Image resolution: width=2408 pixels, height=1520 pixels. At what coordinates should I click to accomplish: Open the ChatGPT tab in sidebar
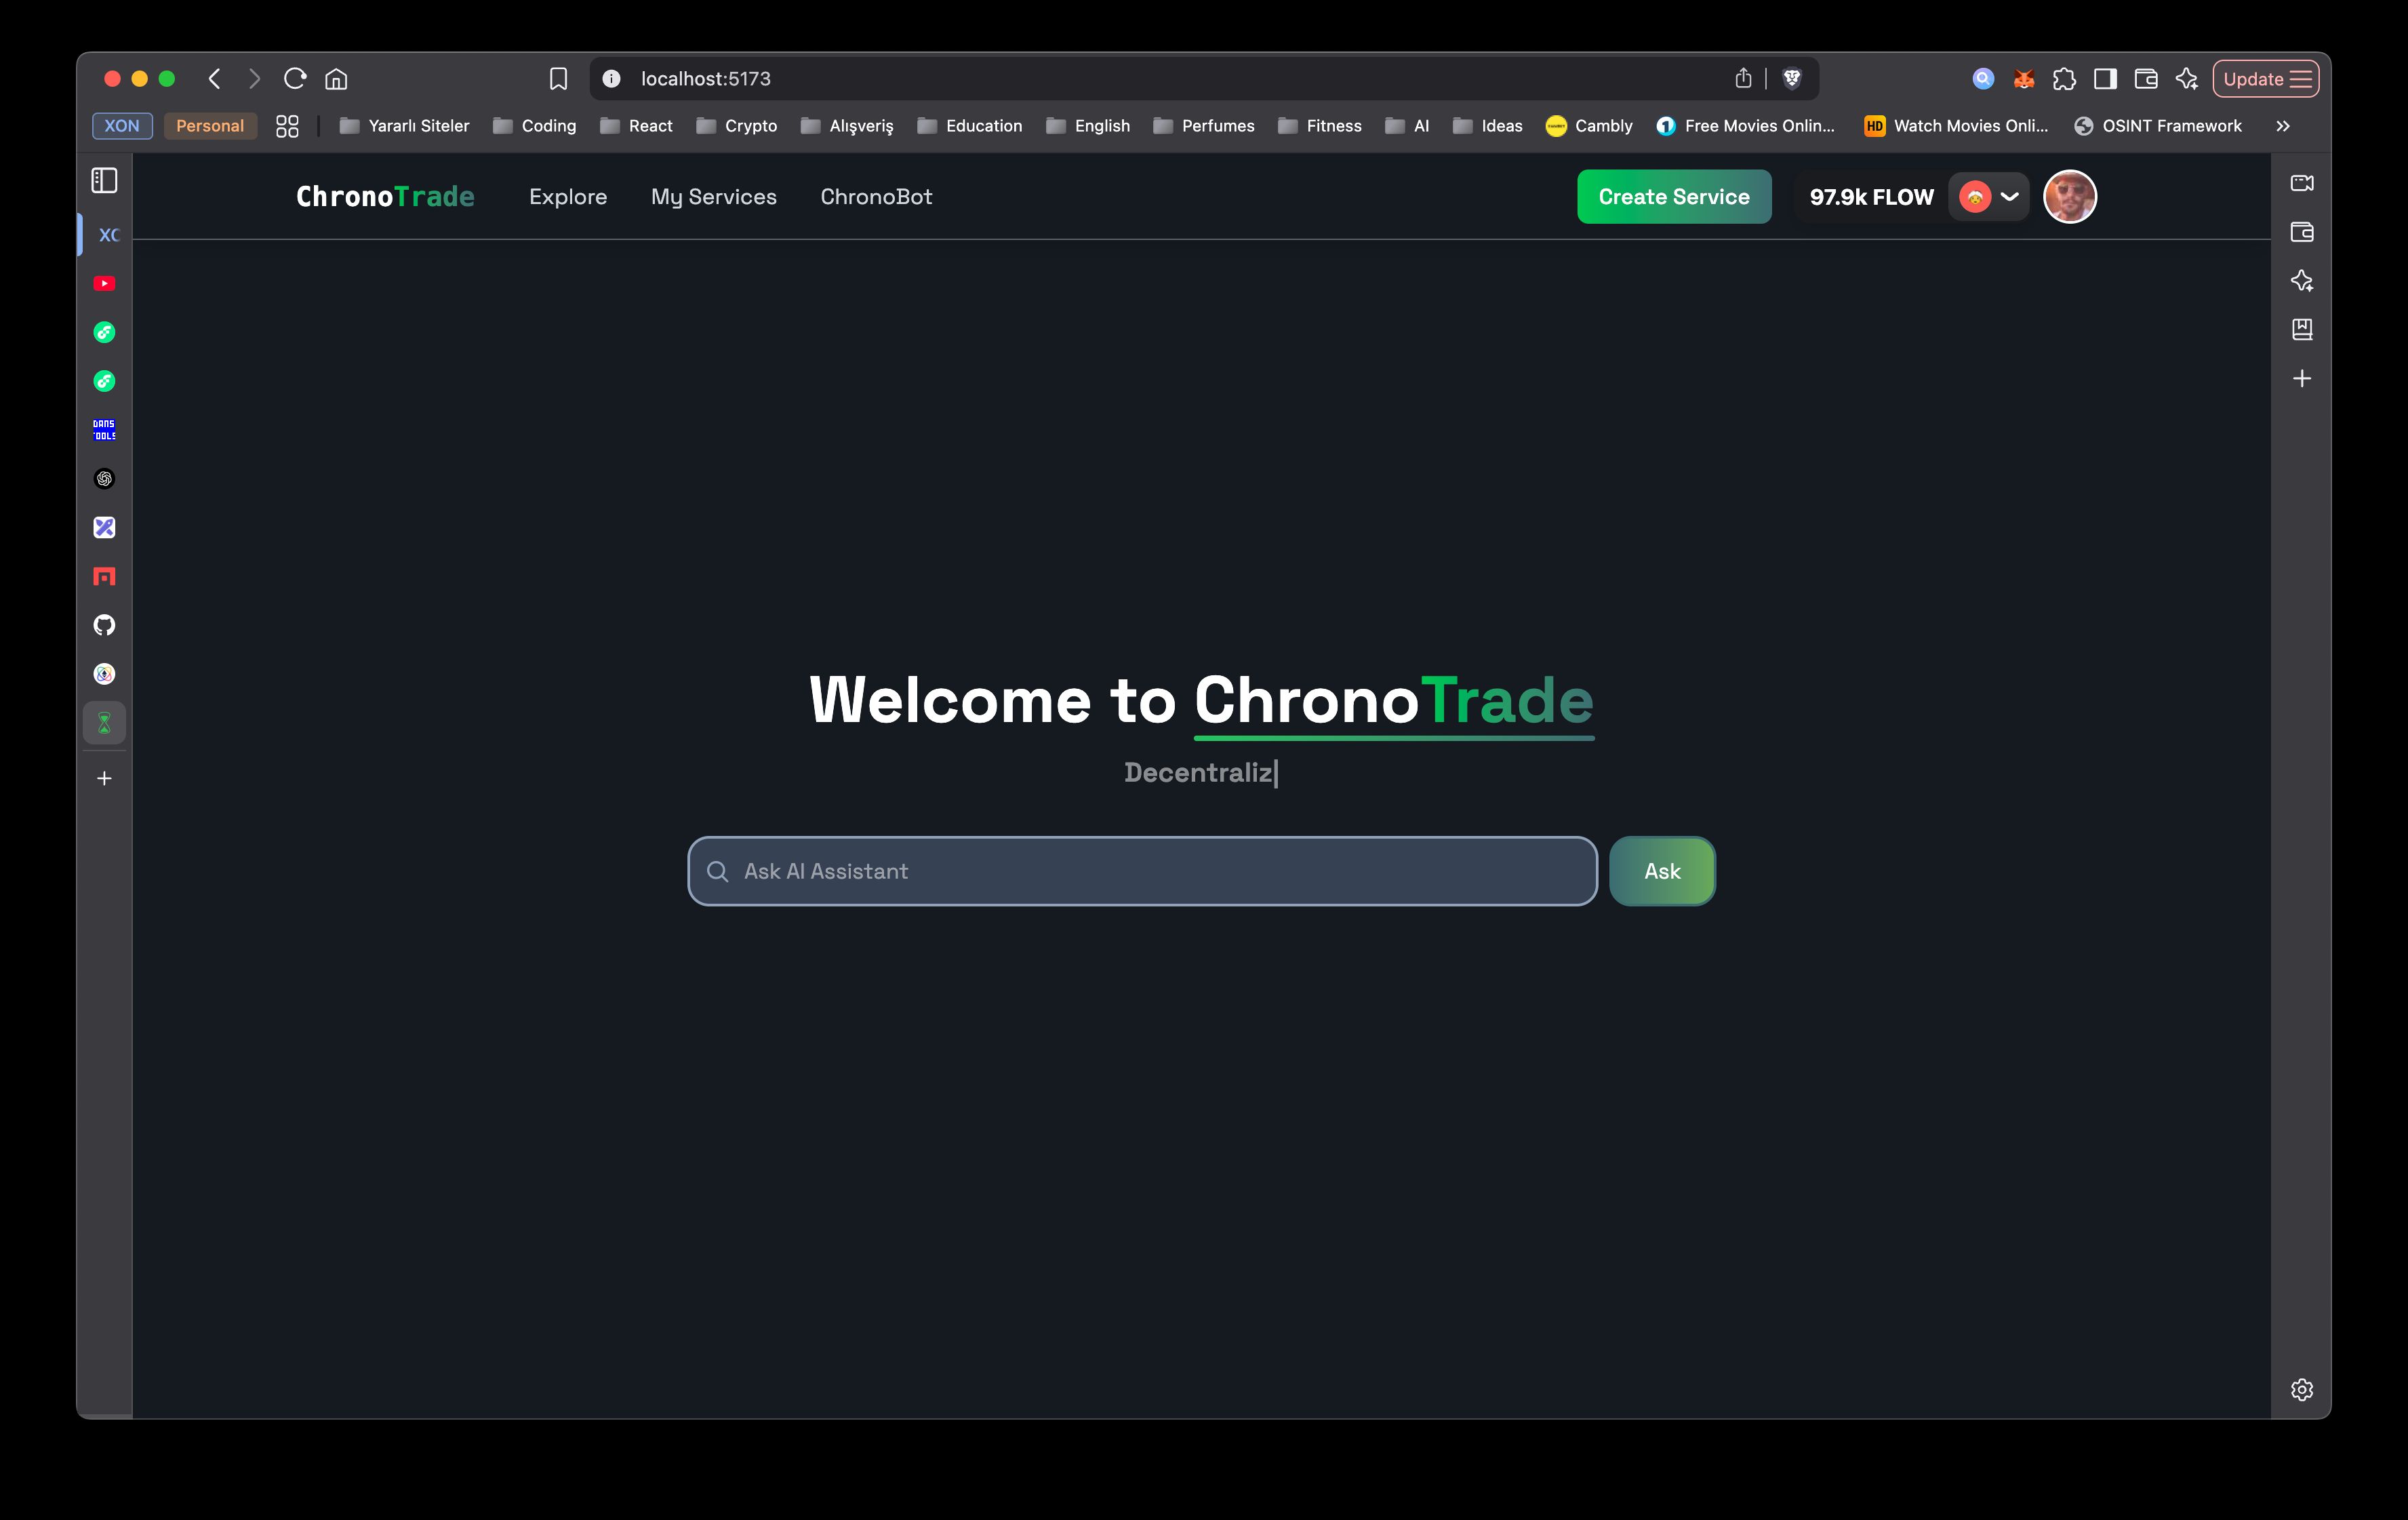104,478
